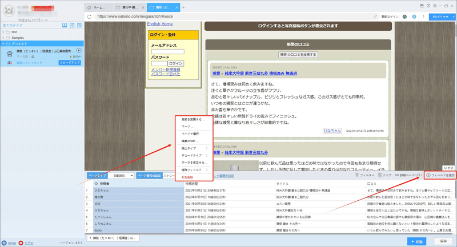This screenshot has width=457, height=247.
Task: Click the Skype icon in status bar
Action: click(x=4, y=243)
